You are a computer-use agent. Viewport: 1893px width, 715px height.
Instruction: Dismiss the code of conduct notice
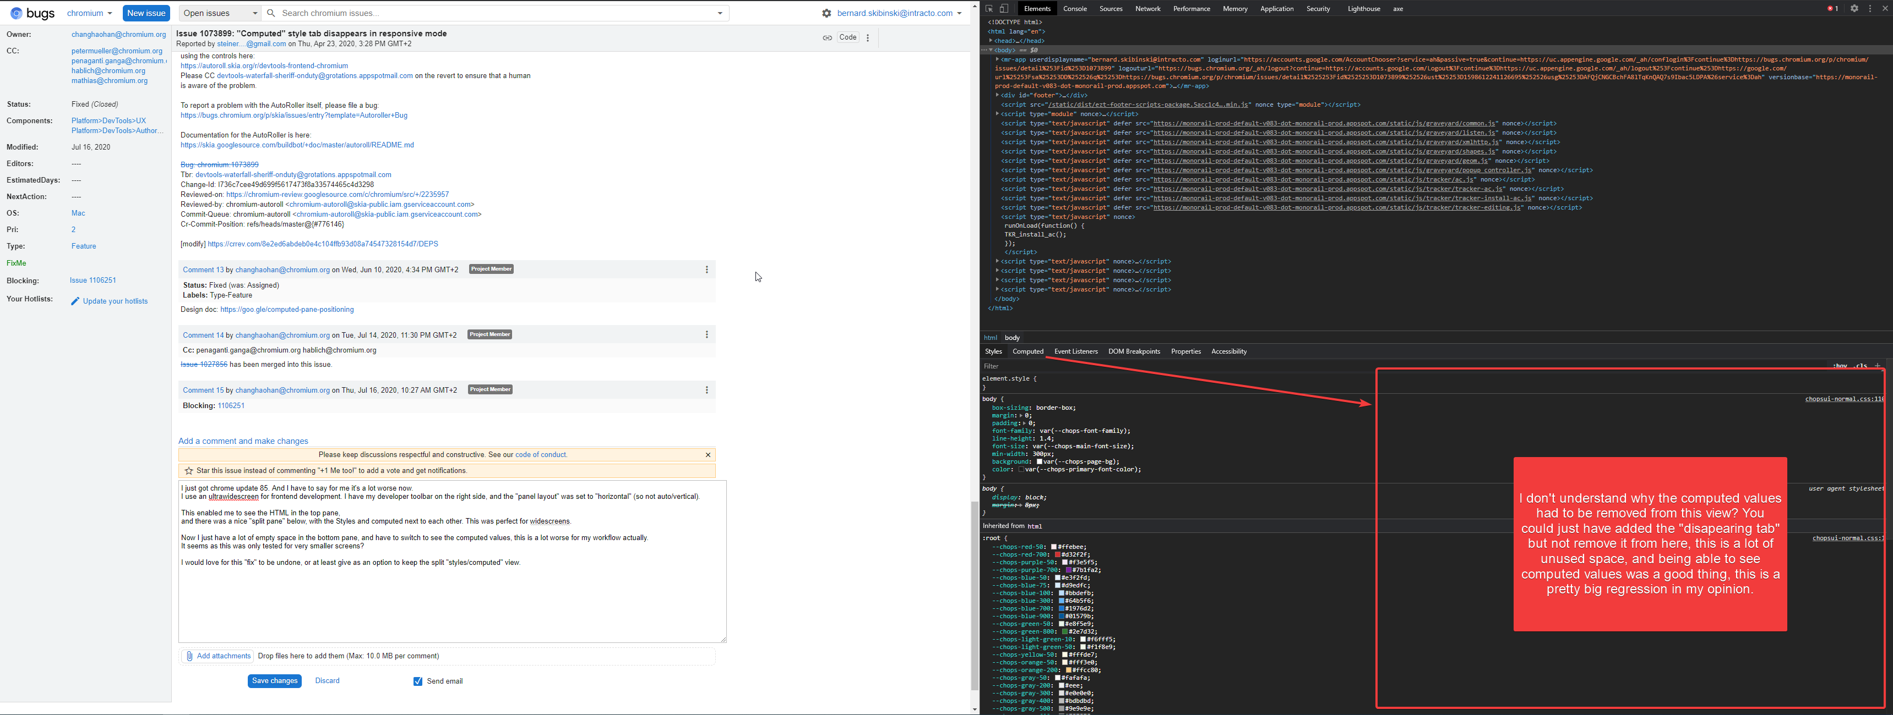[708, 454]
